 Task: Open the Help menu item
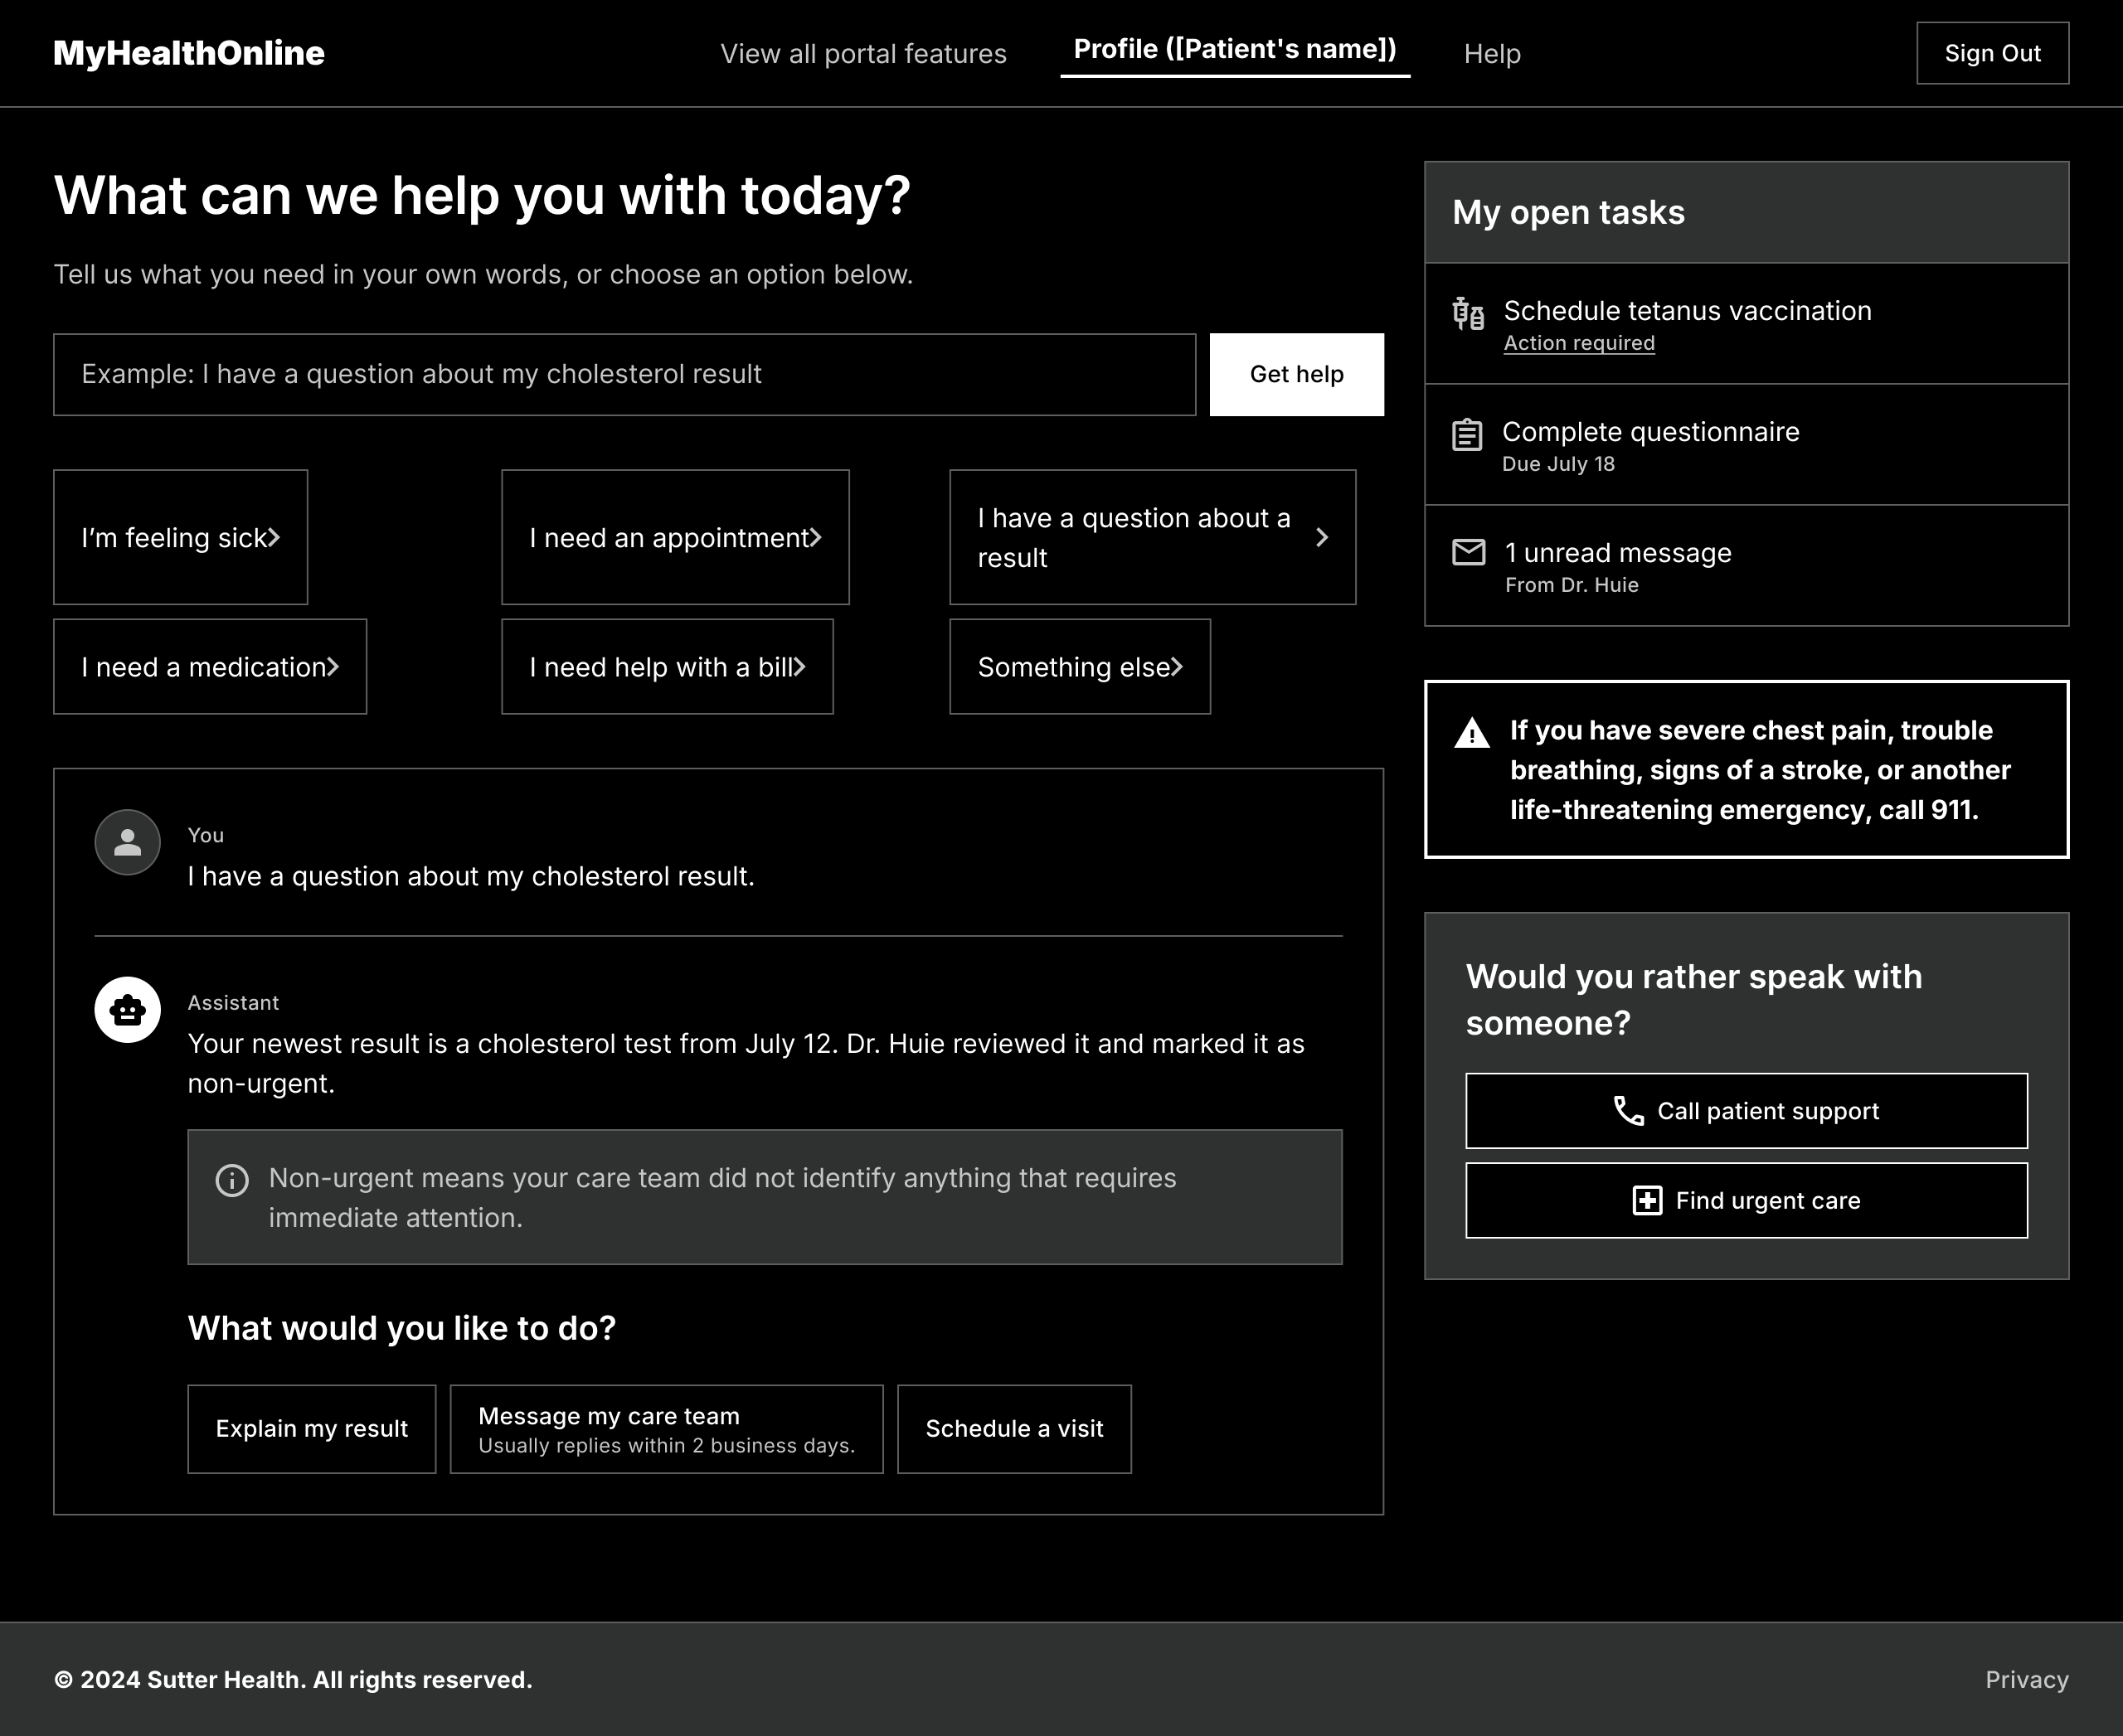coord(1492,54)
